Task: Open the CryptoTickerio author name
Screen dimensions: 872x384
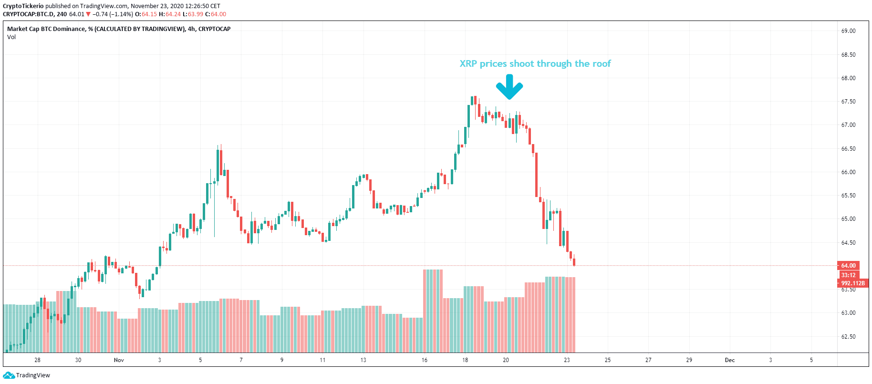Action: pos(23,6)
